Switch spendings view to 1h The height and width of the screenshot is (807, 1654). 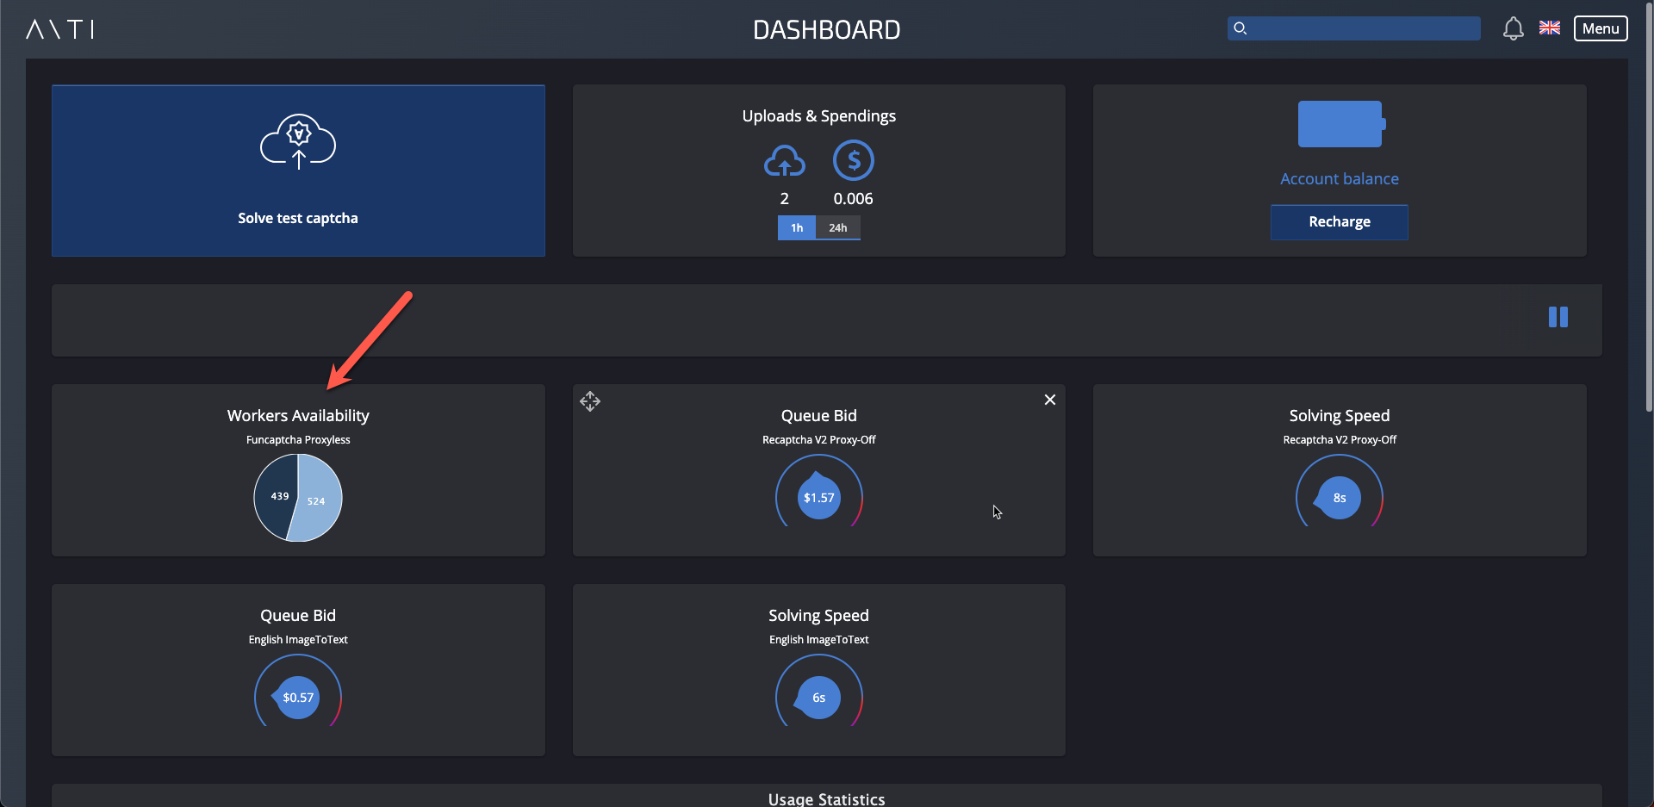click(x=796, y=227)
